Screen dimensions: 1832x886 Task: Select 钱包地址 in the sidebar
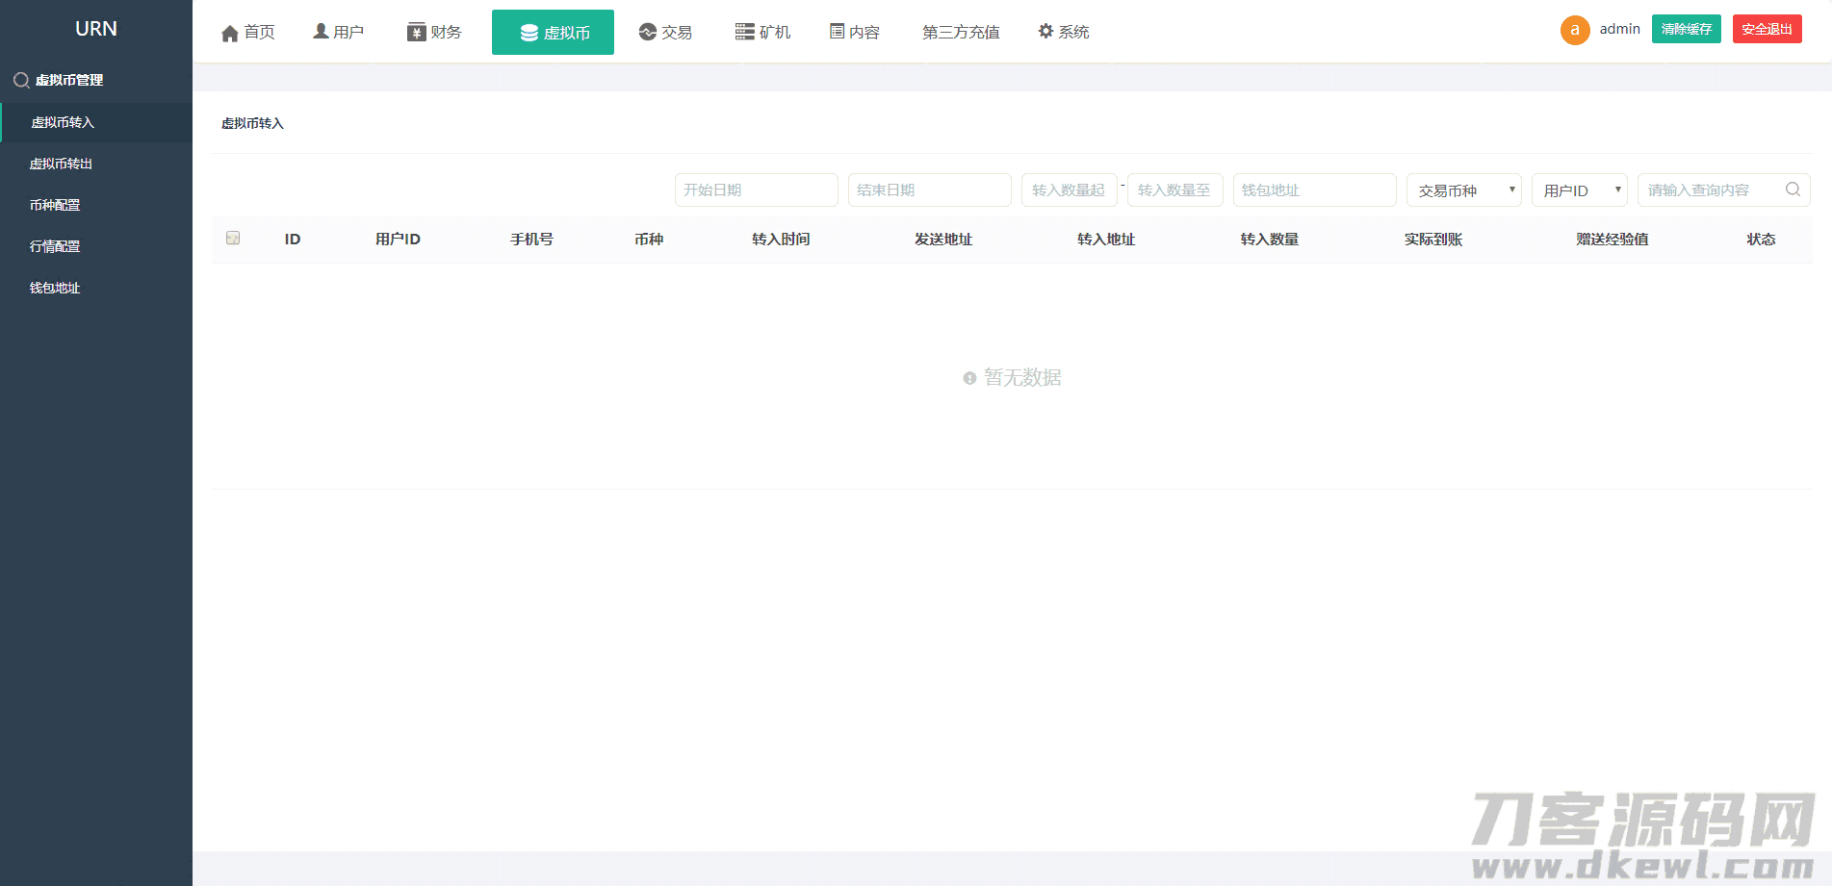pyautogui.click(x=54, y=287)
